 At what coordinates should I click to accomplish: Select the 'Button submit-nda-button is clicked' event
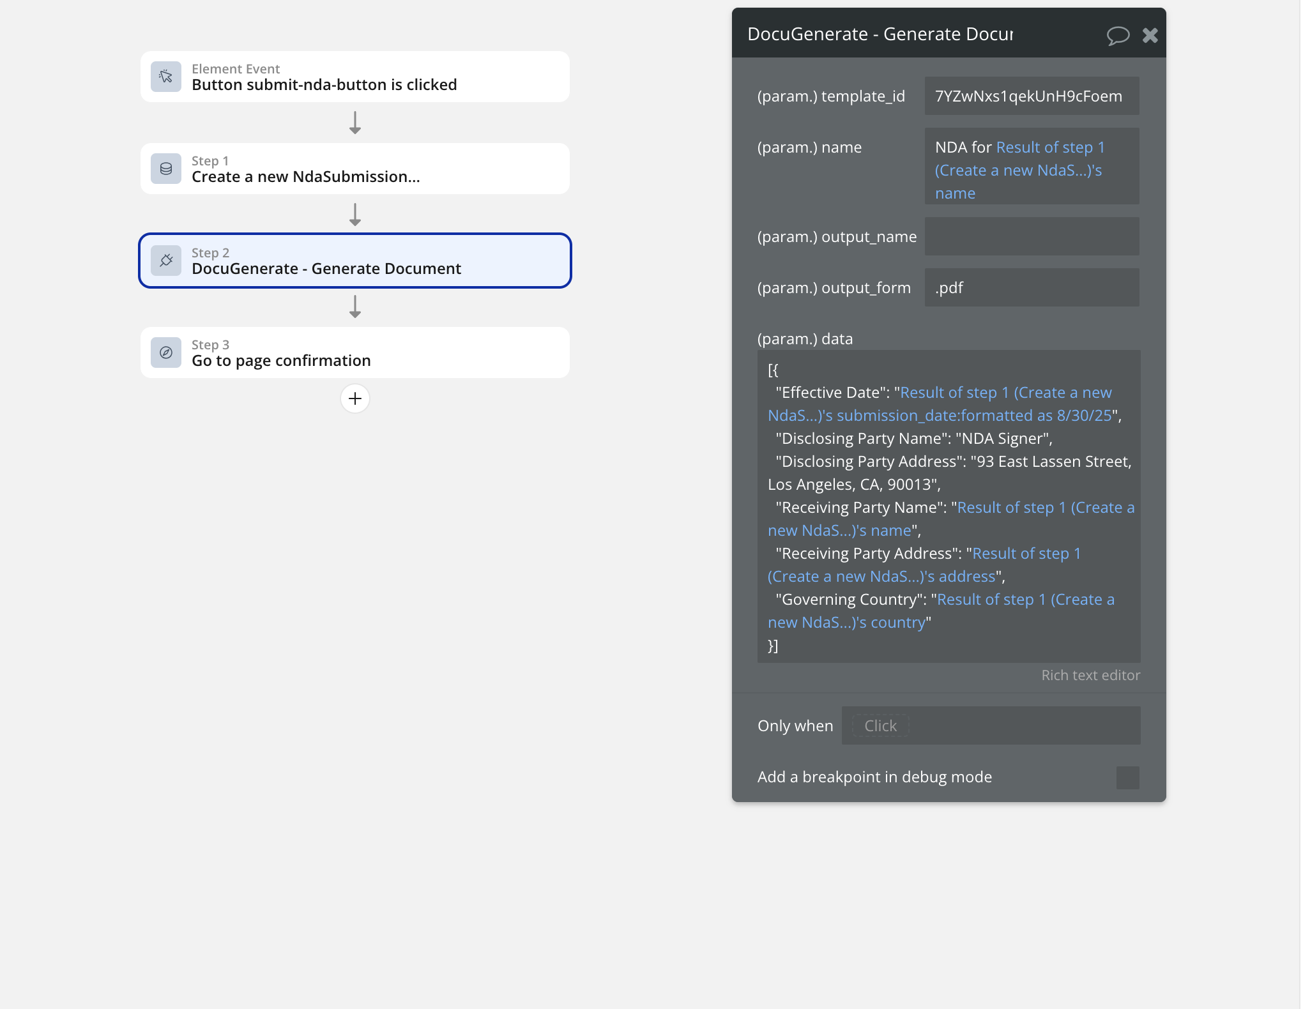pyautogui.click(x=355, y=77)
